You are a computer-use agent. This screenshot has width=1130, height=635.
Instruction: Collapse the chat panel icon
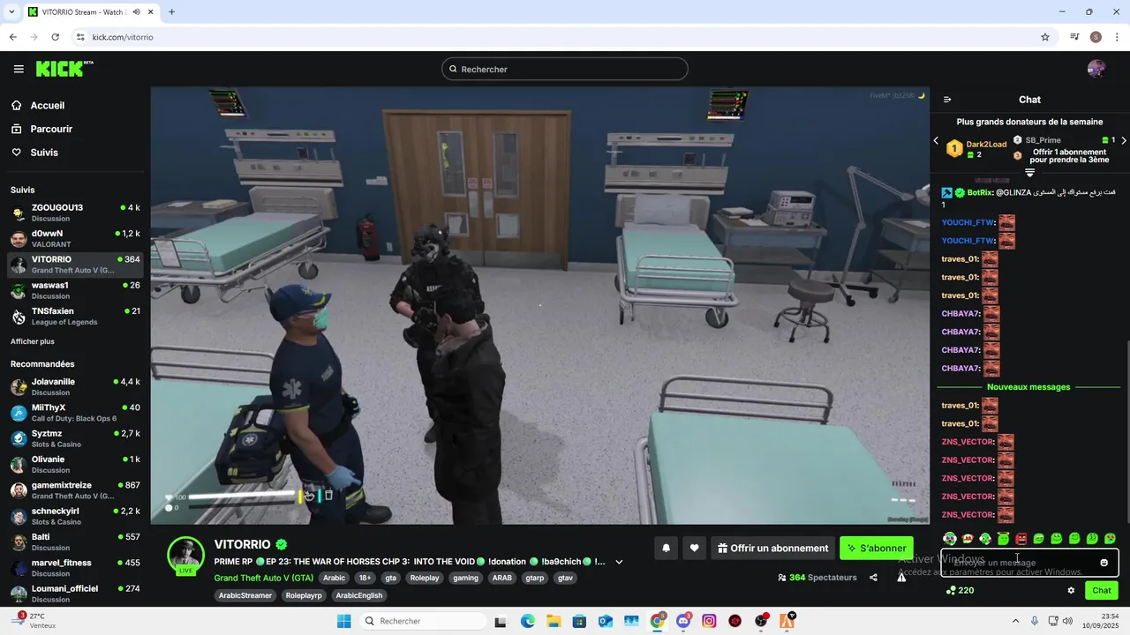pyautogui.click(x=947, y=100)
